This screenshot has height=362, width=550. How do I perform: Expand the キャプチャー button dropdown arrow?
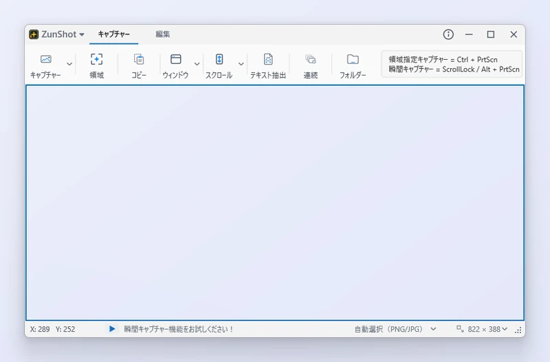69,64
